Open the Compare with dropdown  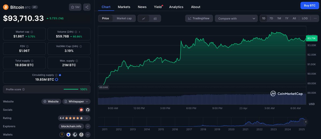click(236, 18)
